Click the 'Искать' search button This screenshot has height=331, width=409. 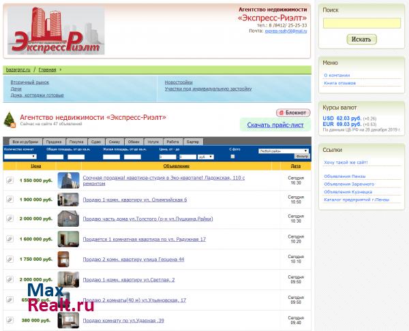coord(361,40)
